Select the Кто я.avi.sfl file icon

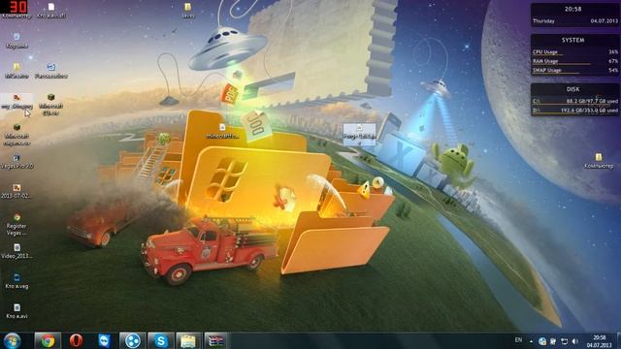(x=51, y=11)
